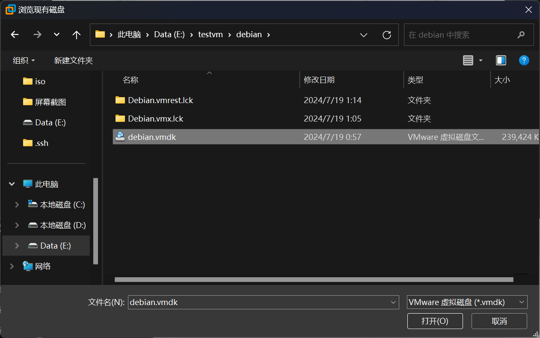
Task: Click the horizontal scrollbar under file list
Action: tap(314, 279)
